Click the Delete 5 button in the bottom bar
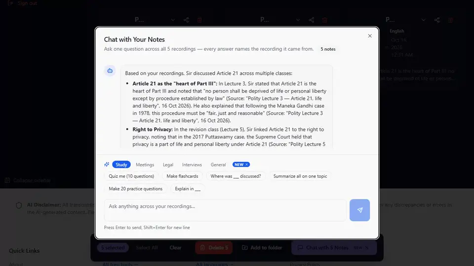The height and width of the screenshot is (266, 474). [x=214, y=248]
